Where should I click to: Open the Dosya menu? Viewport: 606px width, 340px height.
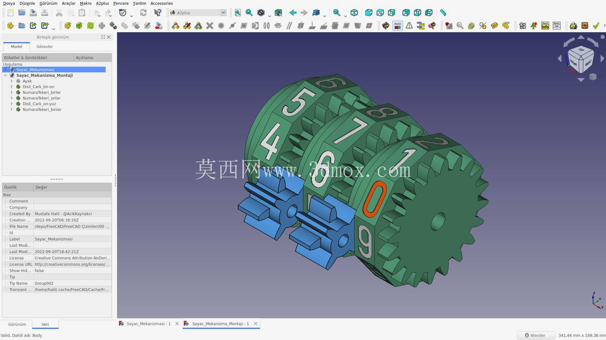point(9,3)
